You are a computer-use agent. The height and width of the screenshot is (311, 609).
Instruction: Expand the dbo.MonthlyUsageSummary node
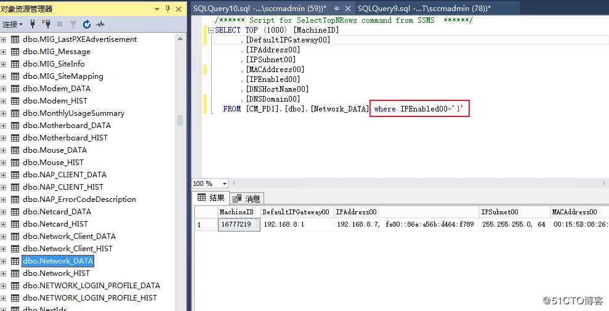4,113
